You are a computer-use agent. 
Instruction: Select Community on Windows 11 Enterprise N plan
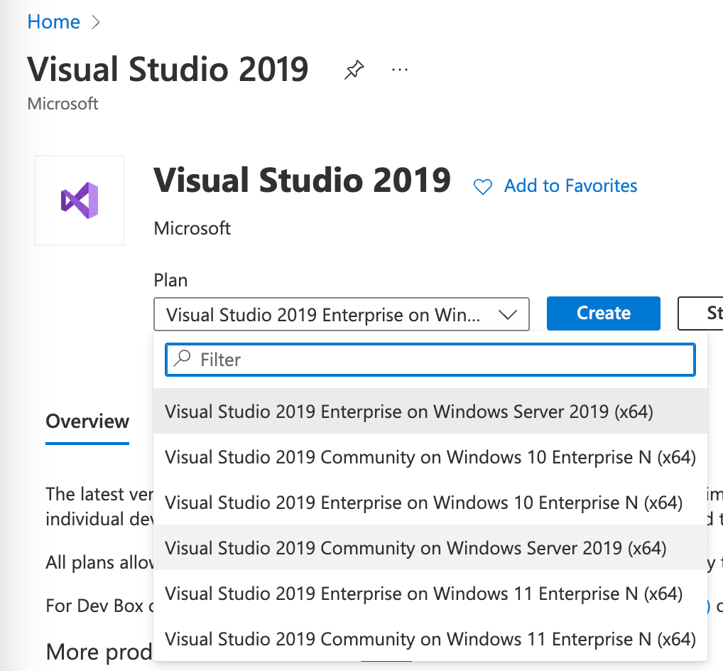point(430,639)
